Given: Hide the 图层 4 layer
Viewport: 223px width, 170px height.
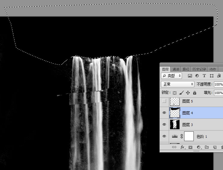Looking at the screenshot, I should pos(164,113).
